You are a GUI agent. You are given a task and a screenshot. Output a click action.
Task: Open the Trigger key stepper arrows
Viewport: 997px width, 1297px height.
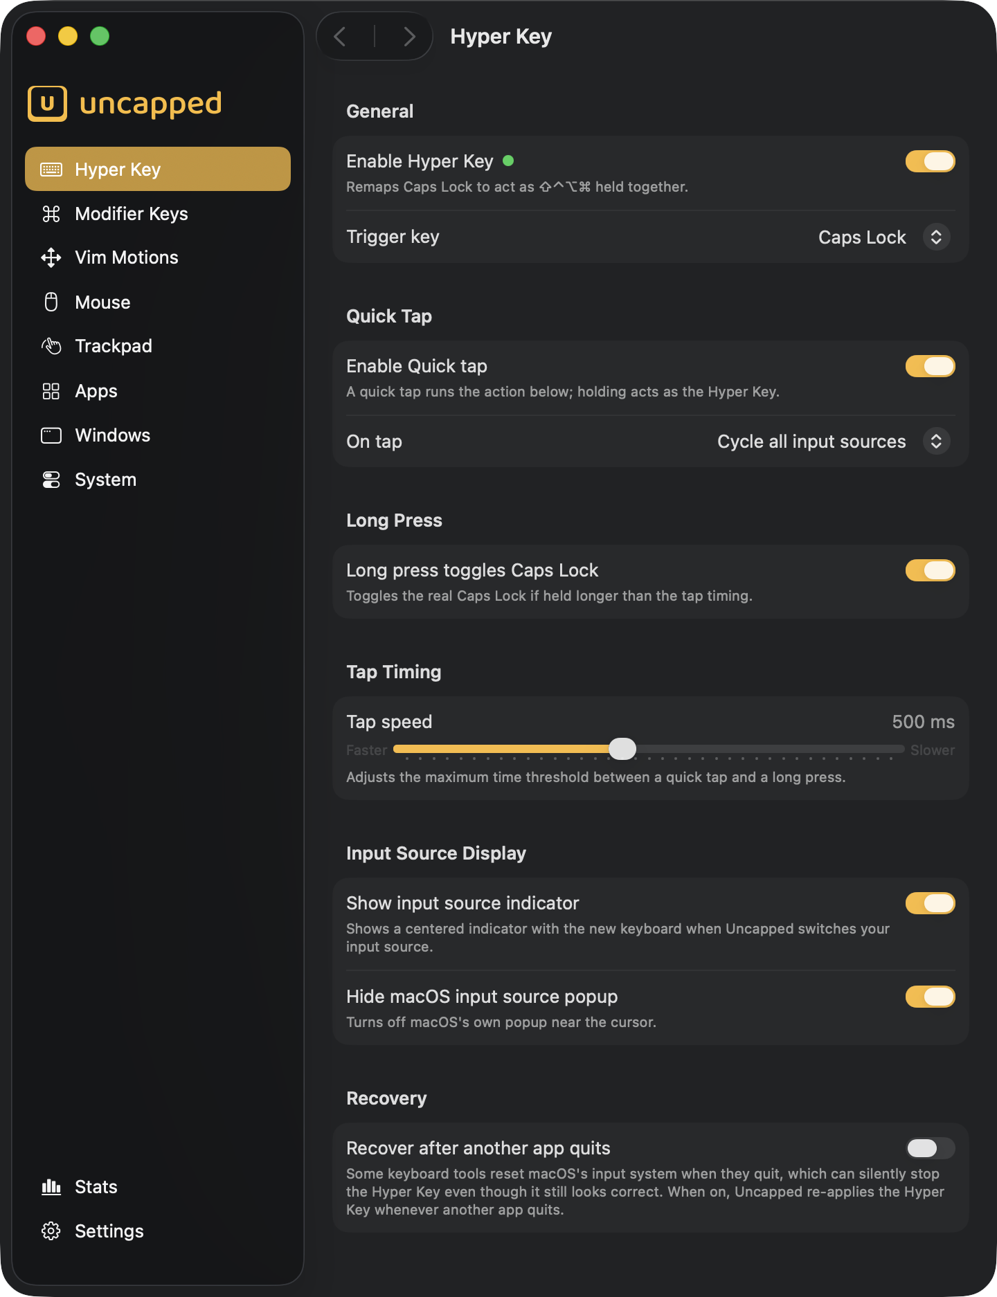click(936, 237)
